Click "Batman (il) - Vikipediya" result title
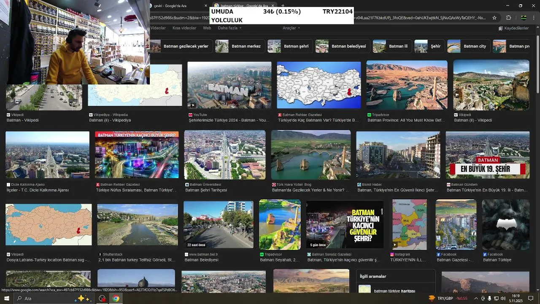540x304 pixels. [x=110, y=120]
